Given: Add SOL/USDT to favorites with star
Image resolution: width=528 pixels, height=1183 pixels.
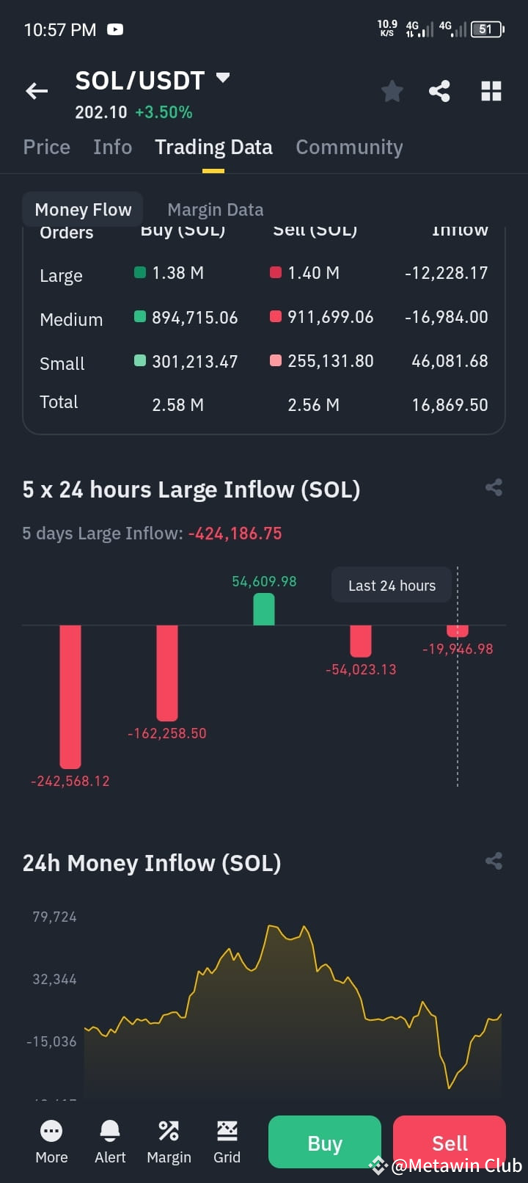Looking at the screenshot, I should (x=392, y=91).
